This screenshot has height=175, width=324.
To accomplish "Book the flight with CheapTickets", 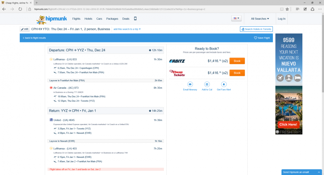I will [x=237, y=73].
